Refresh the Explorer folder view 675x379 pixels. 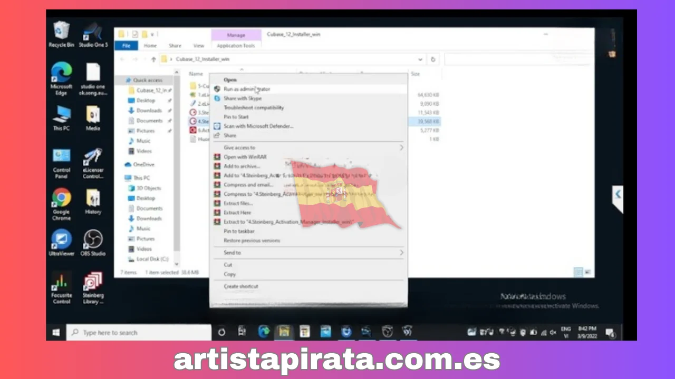433,59
